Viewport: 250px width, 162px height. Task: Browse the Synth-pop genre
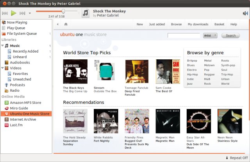[228, 65]
